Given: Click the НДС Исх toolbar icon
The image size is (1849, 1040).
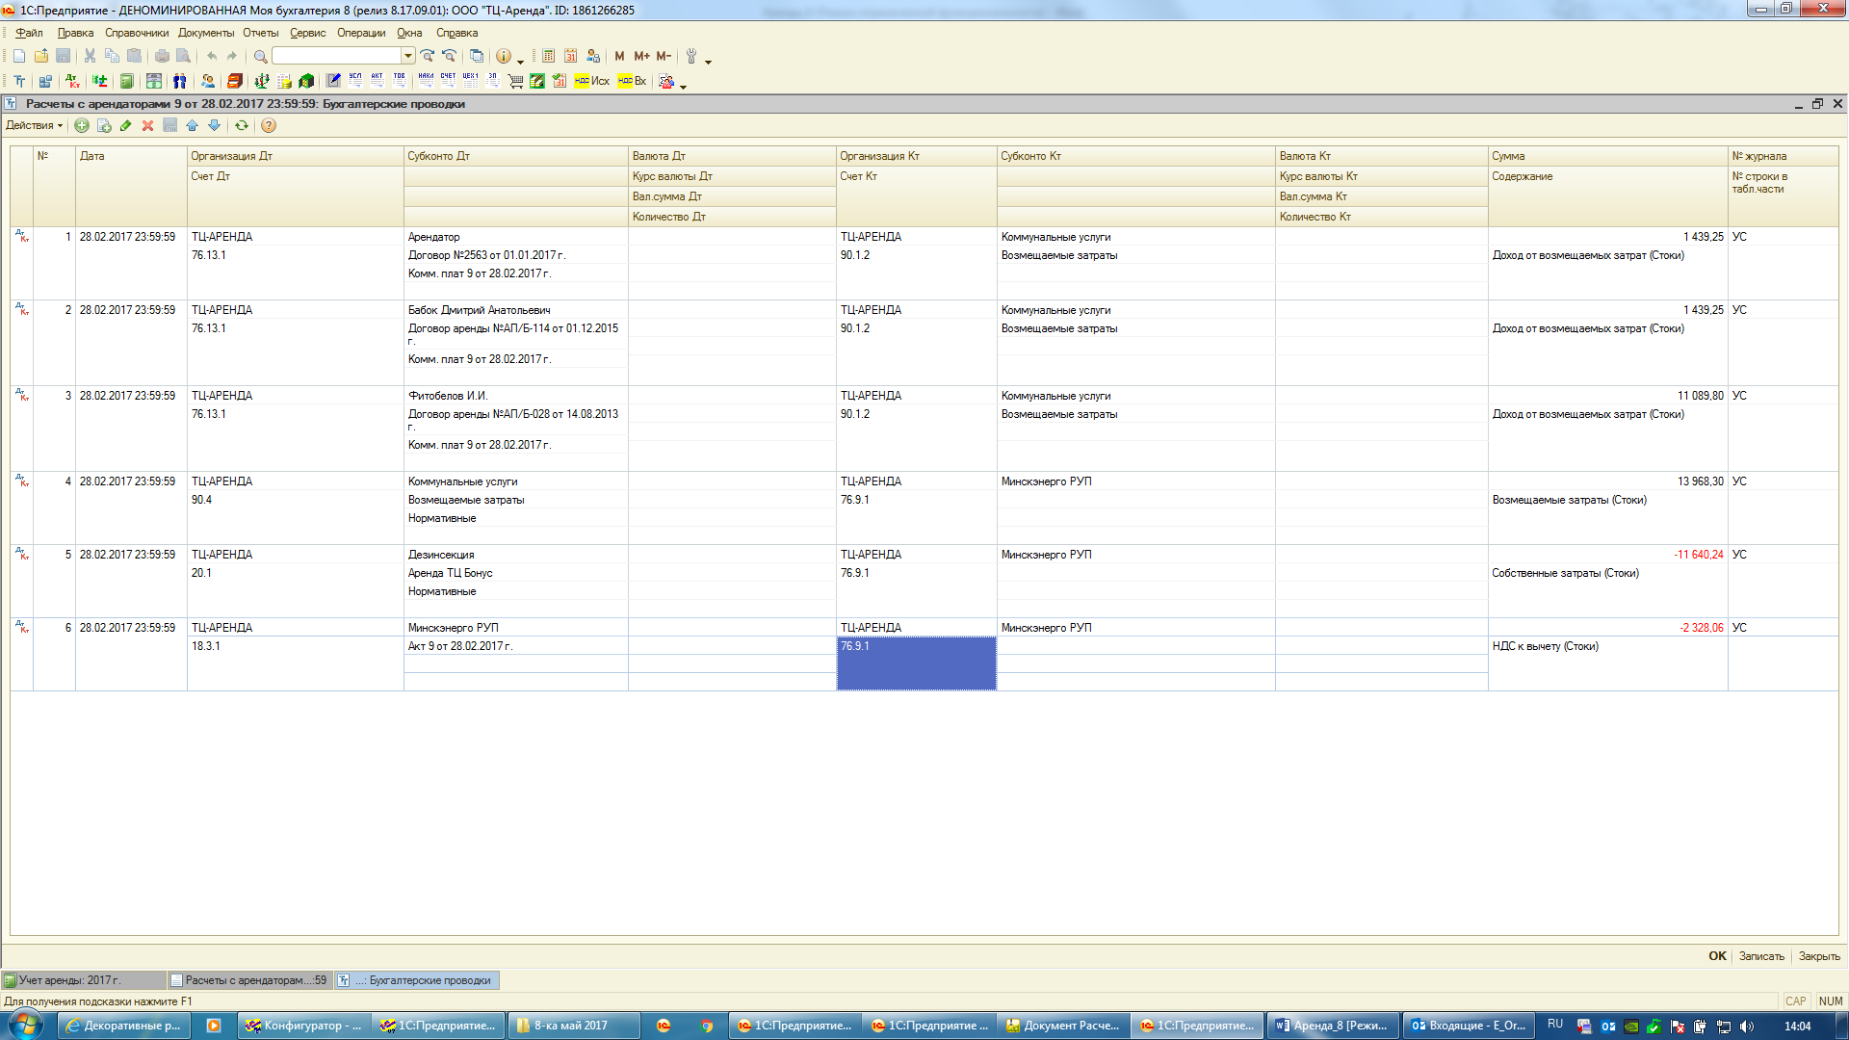Looking at the screenshot, I should [591, 81].
